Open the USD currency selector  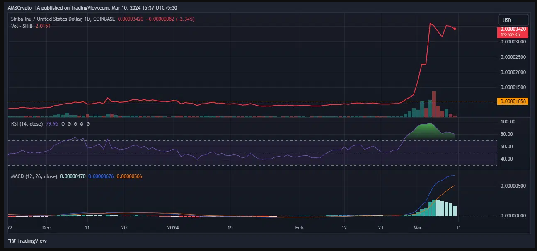pos(513,19)
